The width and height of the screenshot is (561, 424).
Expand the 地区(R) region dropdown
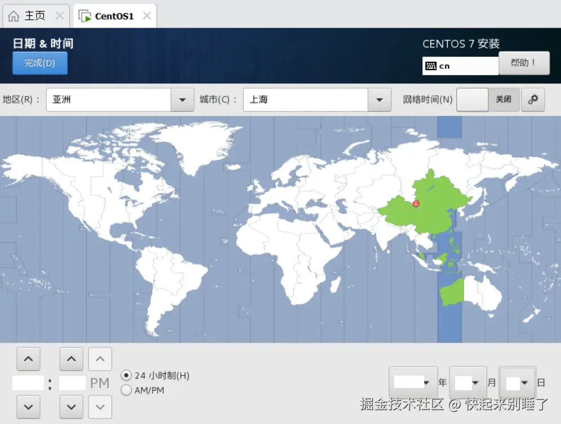[x=182, y=100]
